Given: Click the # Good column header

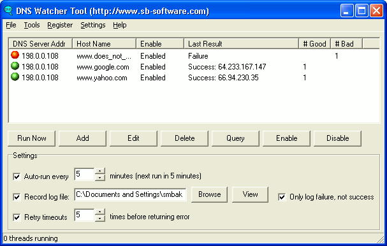Looking at the screenshot, I should 314,44.
